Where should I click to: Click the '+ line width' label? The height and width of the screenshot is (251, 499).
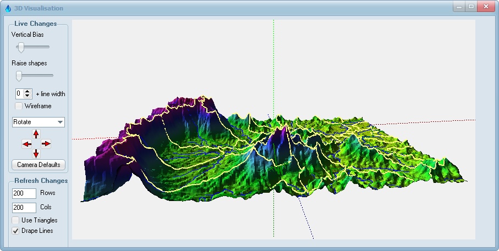point(51,94)
